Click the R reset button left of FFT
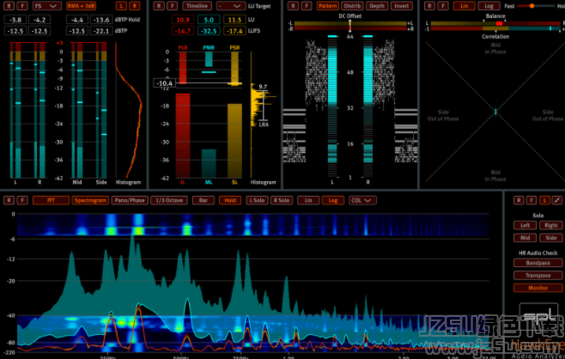 [x=9, y=200]
